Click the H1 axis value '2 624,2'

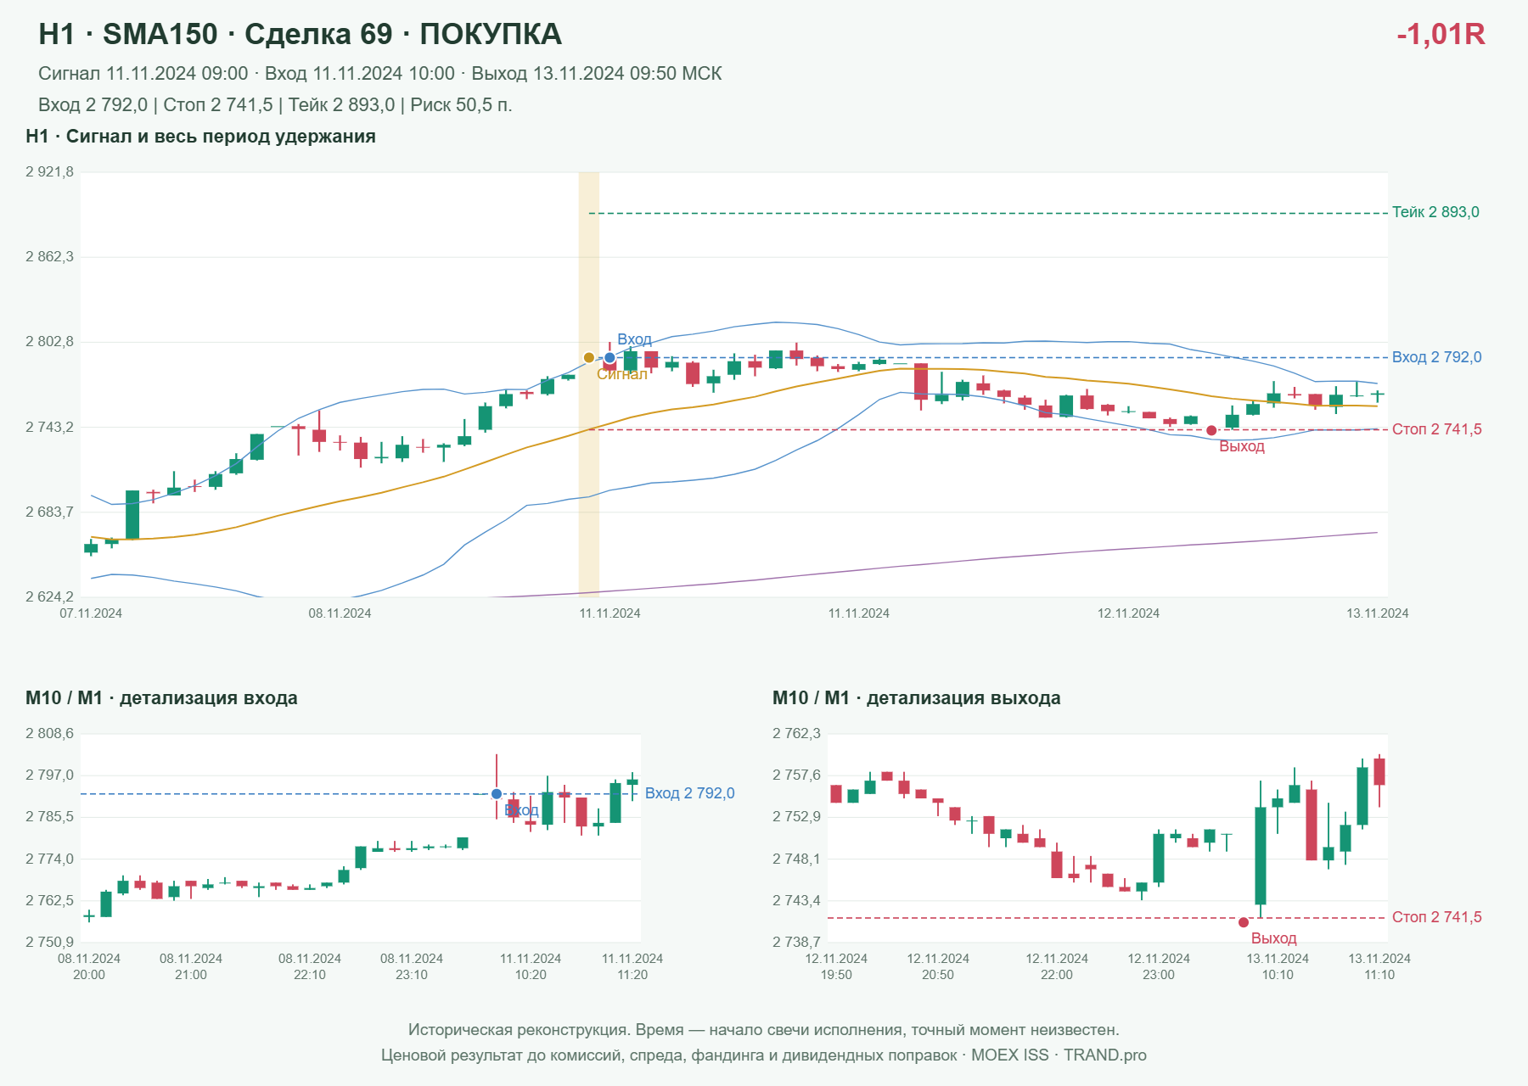tap(49, 596)
